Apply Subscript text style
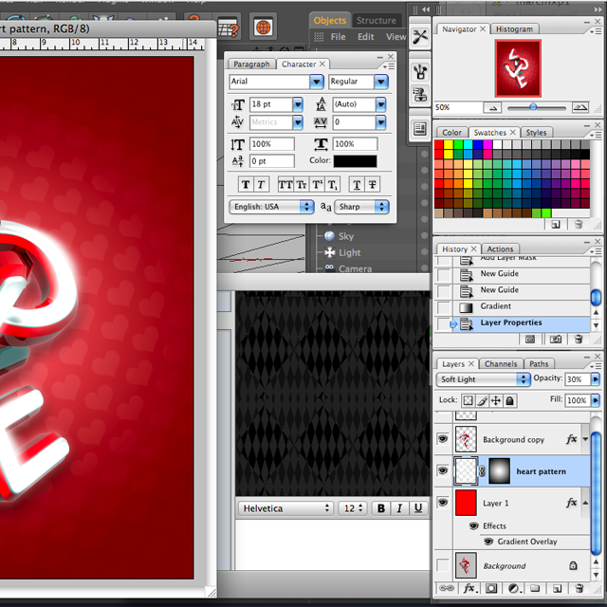 pyautogui.click(x=333, y=185)
